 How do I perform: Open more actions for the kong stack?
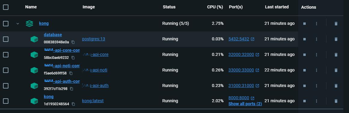(317, 23)
